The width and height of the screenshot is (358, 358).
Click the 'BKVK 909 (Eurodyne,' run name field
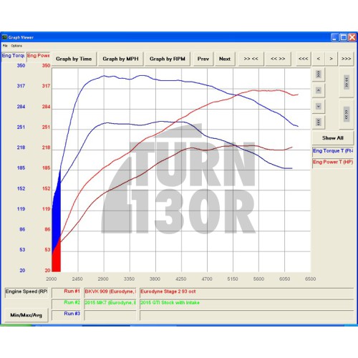(110, 292)
